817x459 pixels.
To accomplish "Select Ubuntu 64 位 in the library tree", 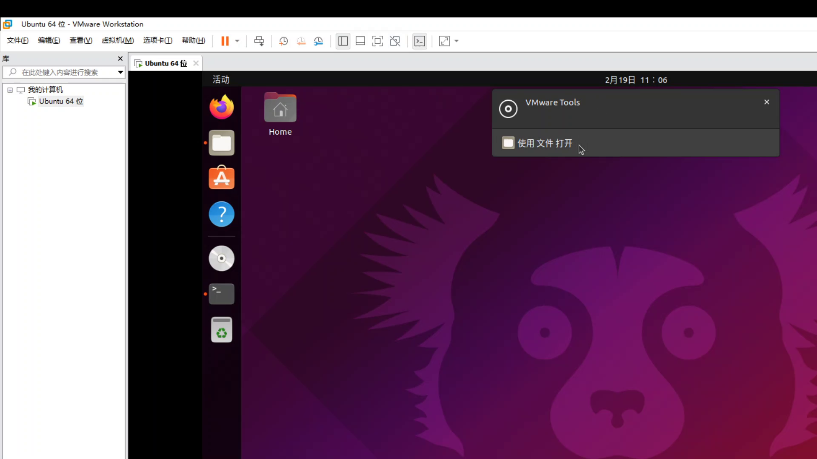I will point(61,101).
